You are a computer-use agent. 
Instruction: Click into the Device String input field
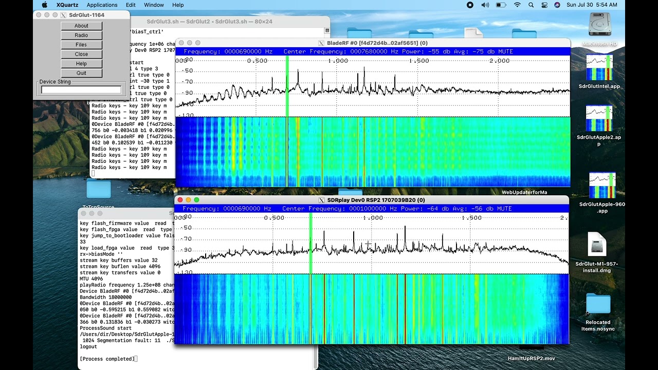point(81,90)
